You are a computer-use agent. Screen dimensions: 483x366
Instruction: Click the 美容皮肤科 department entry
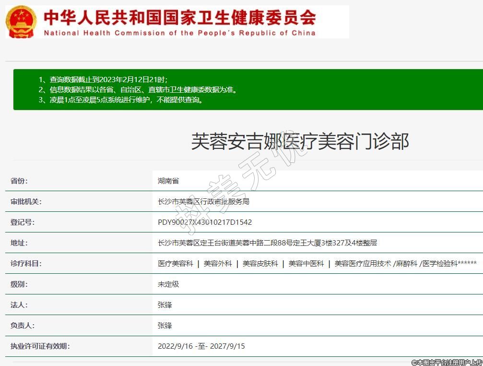click(260, 264)
